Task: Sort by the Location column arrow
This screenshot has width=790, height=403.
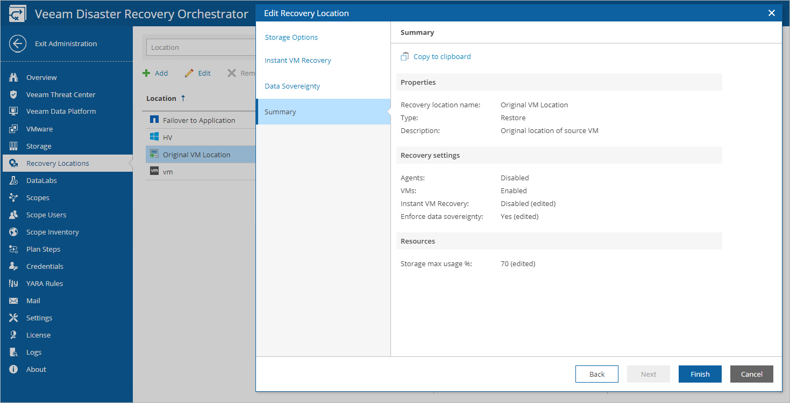Action: pyautogui.click(x=183, y=98)
